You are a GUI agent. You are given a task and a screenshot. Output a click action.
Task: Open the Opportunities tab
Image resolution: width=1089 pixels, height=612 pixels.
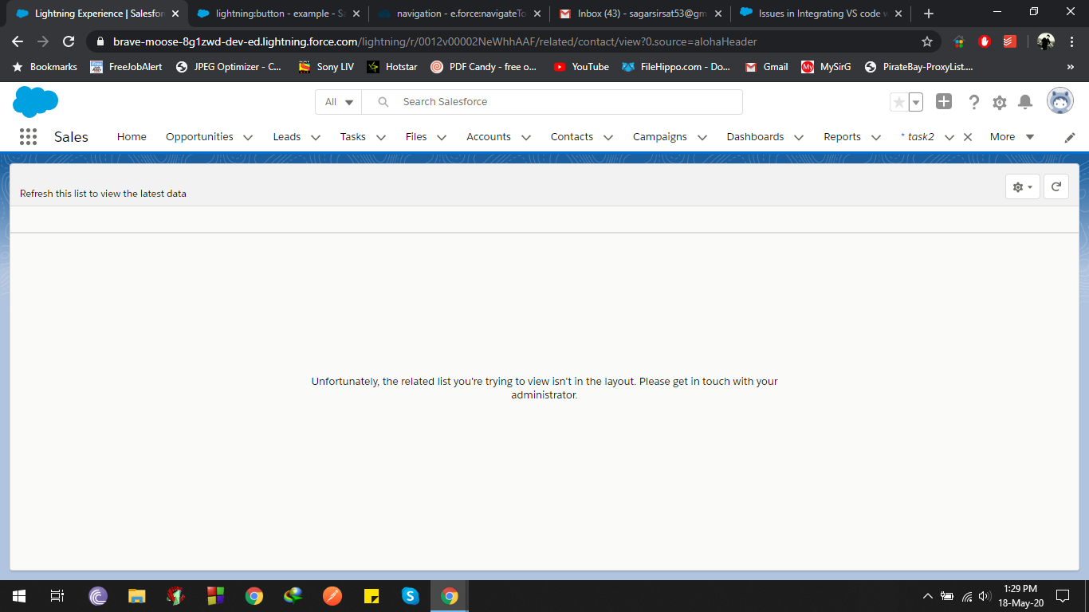[x=199, y=137]
